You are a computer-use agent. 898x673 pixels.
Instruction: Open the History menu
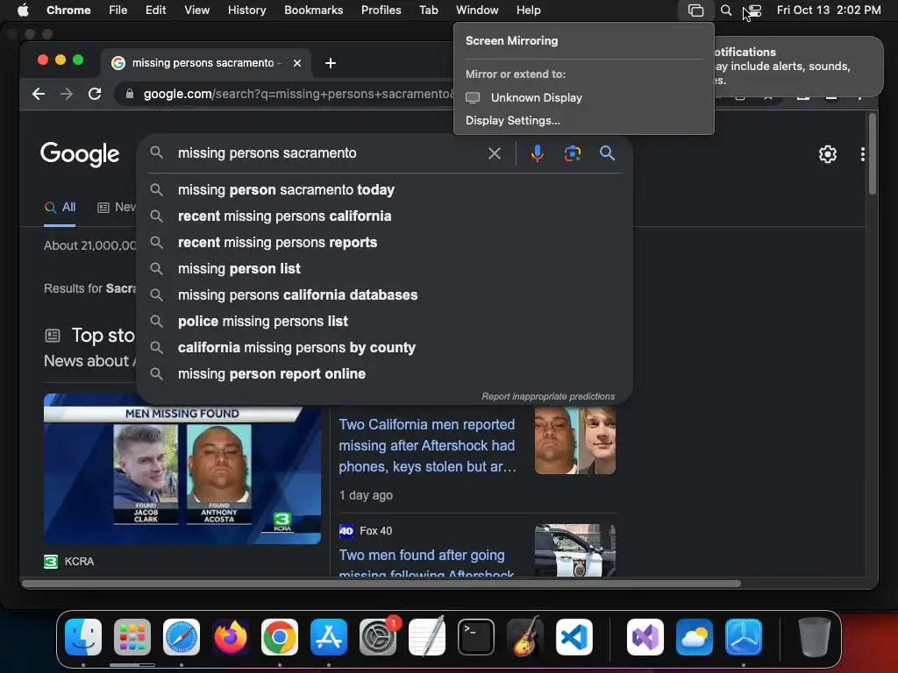coord(246,11)
